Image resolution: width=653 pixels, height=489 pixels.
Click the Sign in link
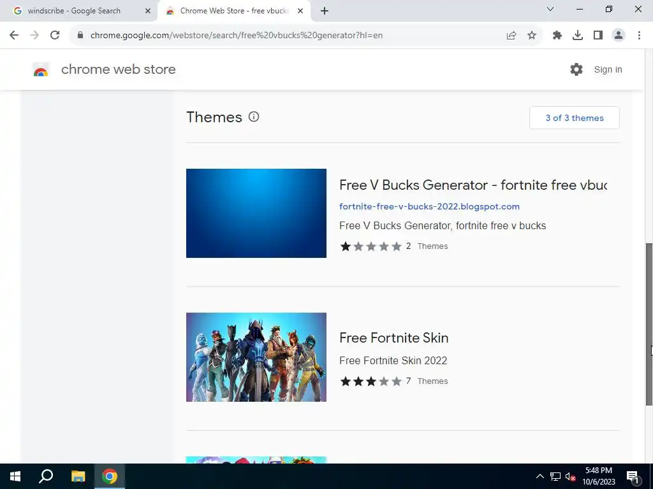(x=608, y=69)
